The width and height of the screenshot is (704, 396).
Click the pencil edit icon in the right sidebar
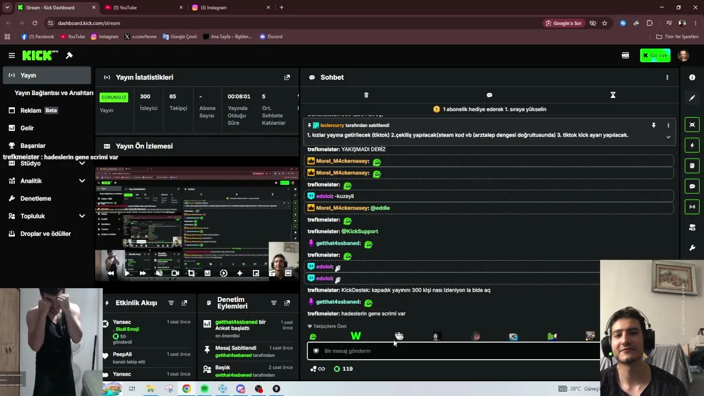692,98
